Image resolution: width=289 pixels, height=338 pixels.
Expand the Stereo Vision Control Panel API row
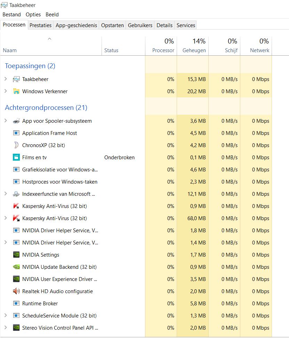[x=6, y=328]
